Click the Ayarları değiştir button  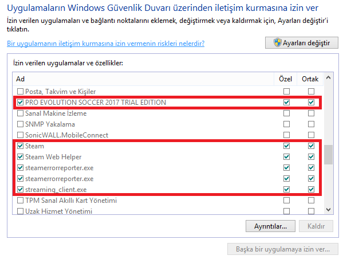point(301,43)
